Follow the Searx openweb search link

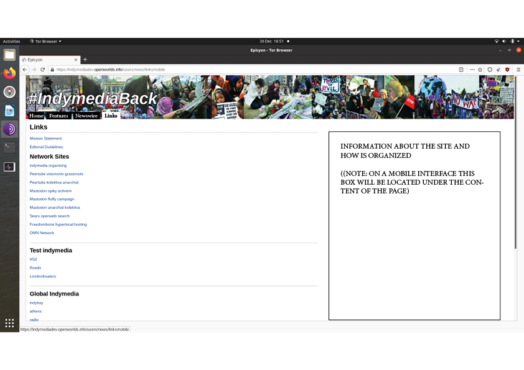[x=50, y=216]
